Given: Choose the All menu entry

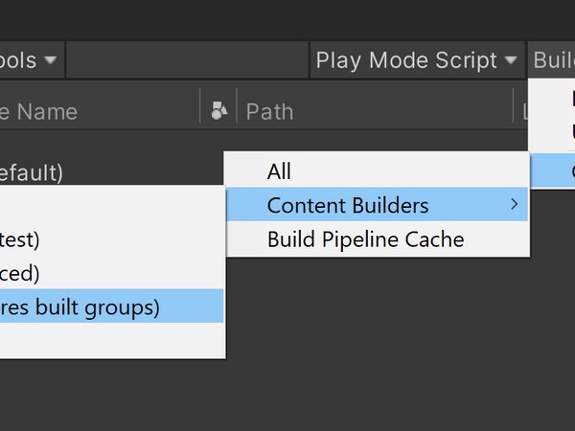Looking at the screenshot, I should tap(280, 172).
